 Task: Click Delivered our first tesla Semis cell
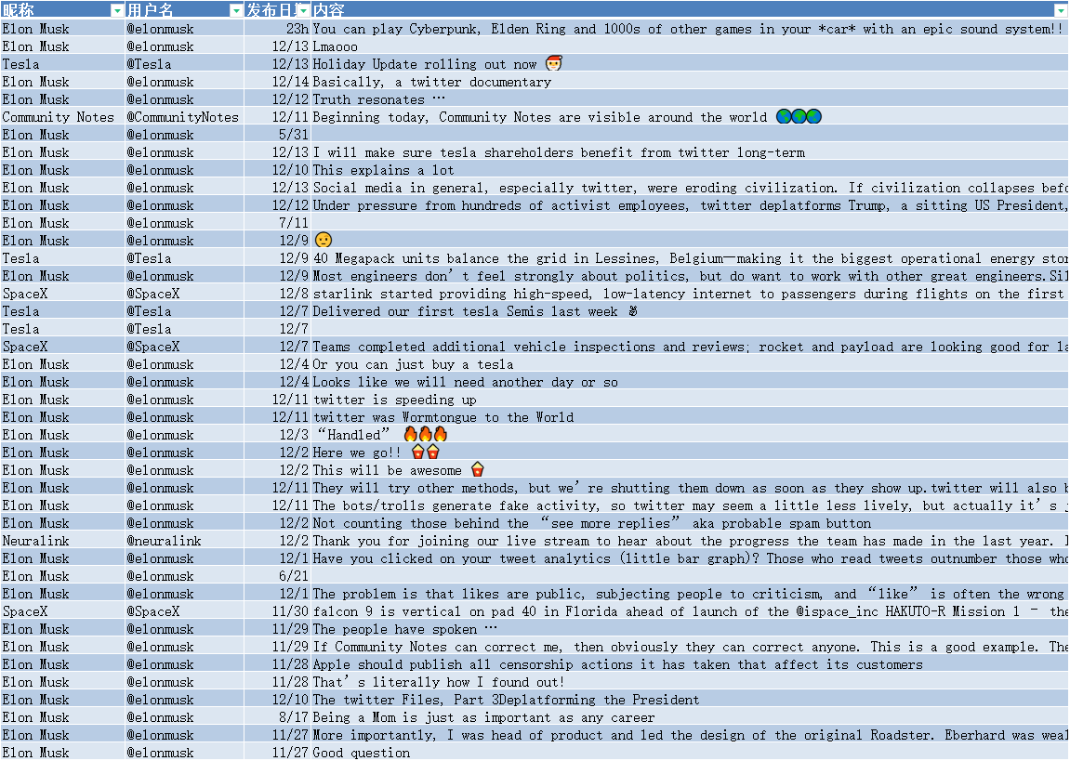coord(690,311)
